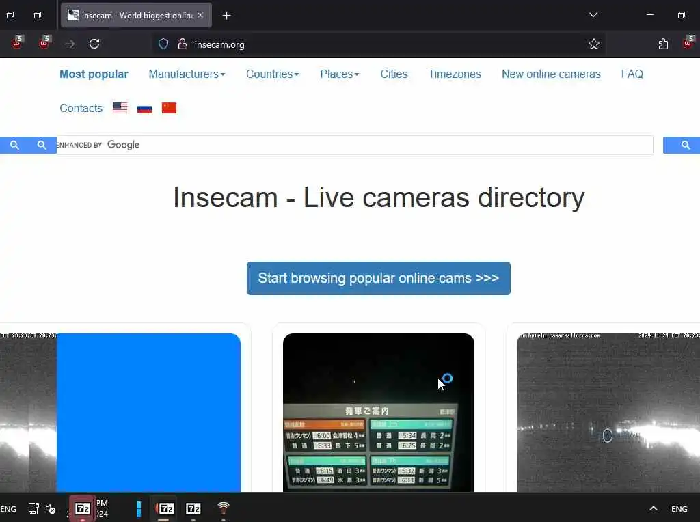
Task: Click the network computer taskbar icon
Action: [33, 508]
